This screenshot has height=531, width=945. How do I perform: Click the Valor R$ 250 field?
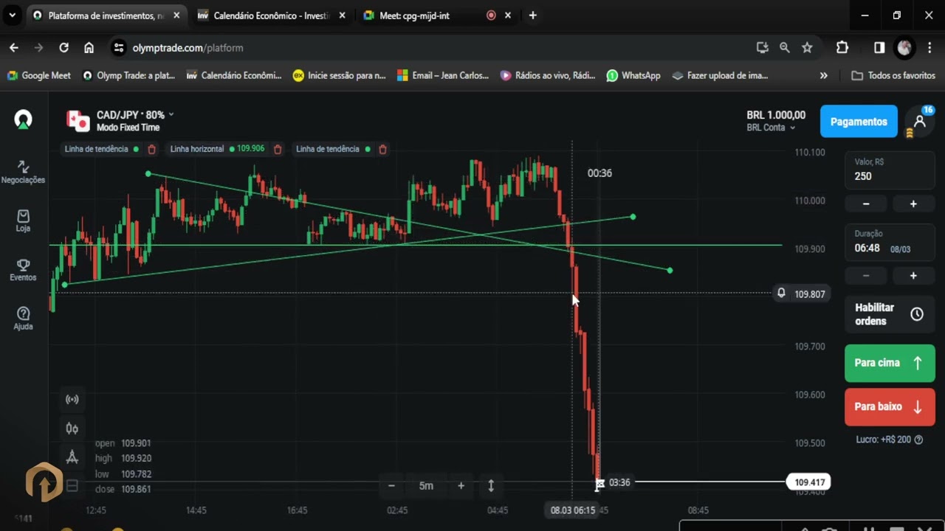[x=889, y=170]
